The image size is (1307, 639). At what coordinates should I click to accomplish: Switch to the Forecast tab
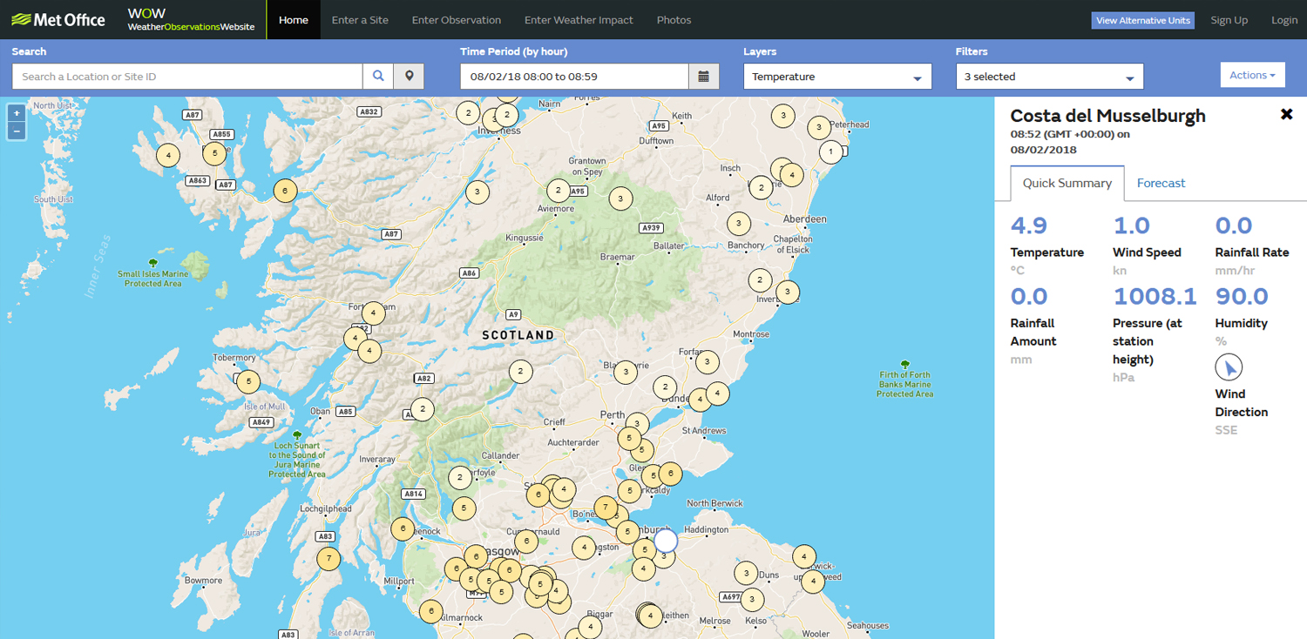(x=1161, y=183)
